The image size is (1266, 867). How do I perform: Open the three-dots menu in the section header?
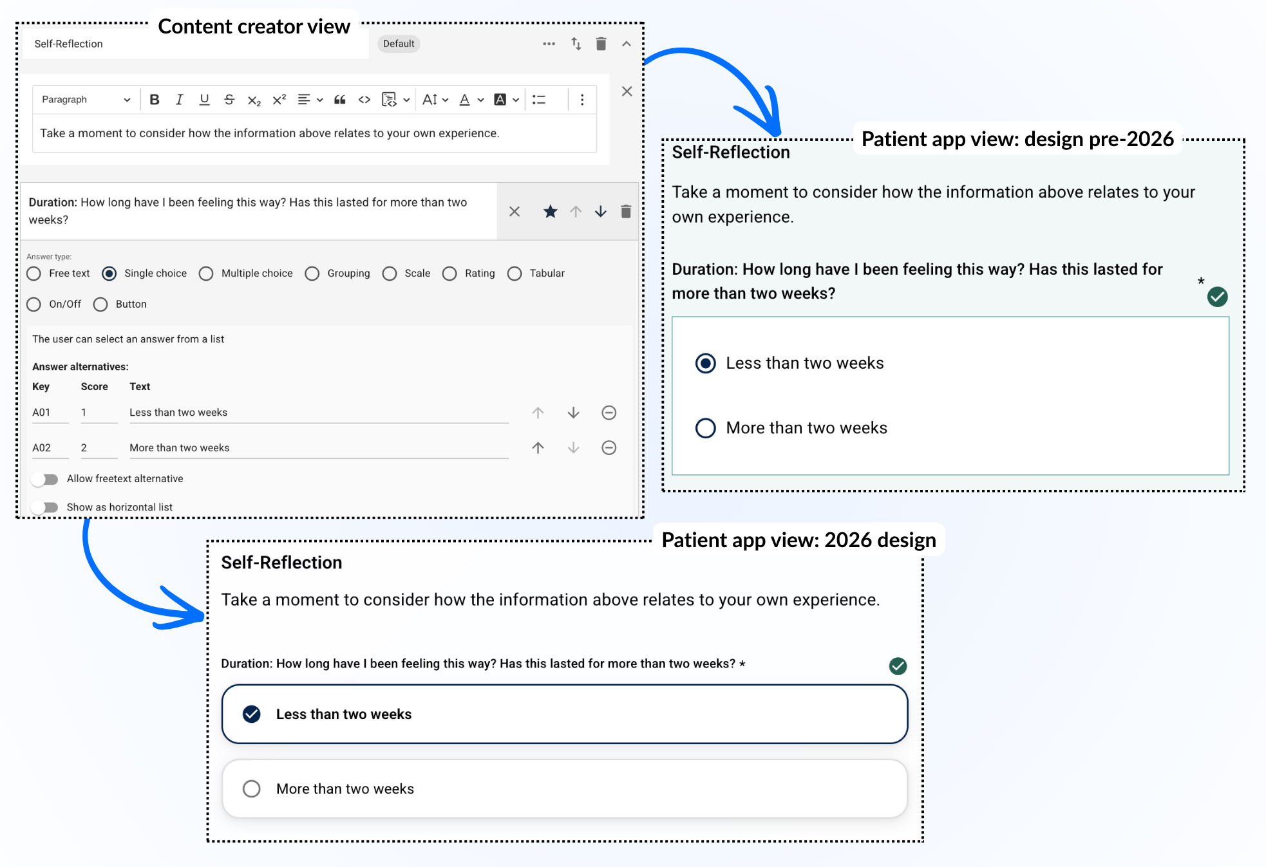pyautogui.click(x=549, y=44)
